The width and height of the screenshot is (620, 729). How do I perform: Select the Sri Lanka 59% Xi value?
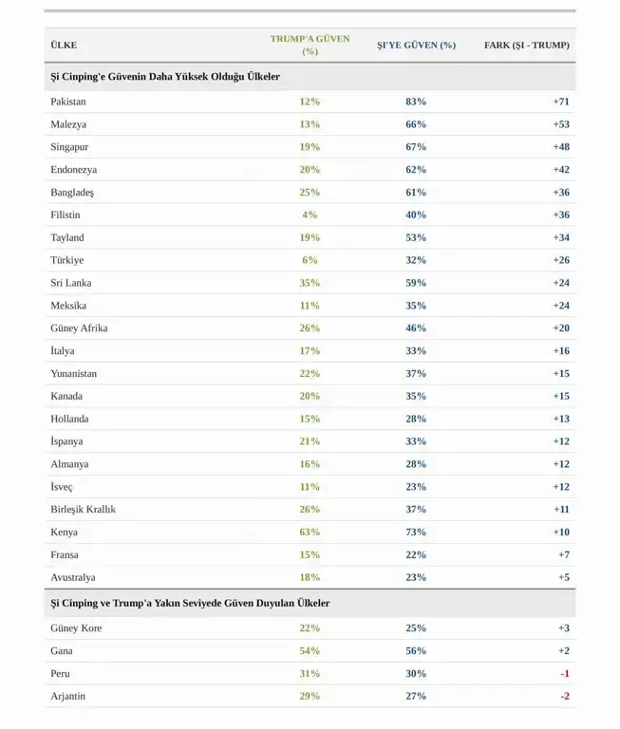[416, 283]
